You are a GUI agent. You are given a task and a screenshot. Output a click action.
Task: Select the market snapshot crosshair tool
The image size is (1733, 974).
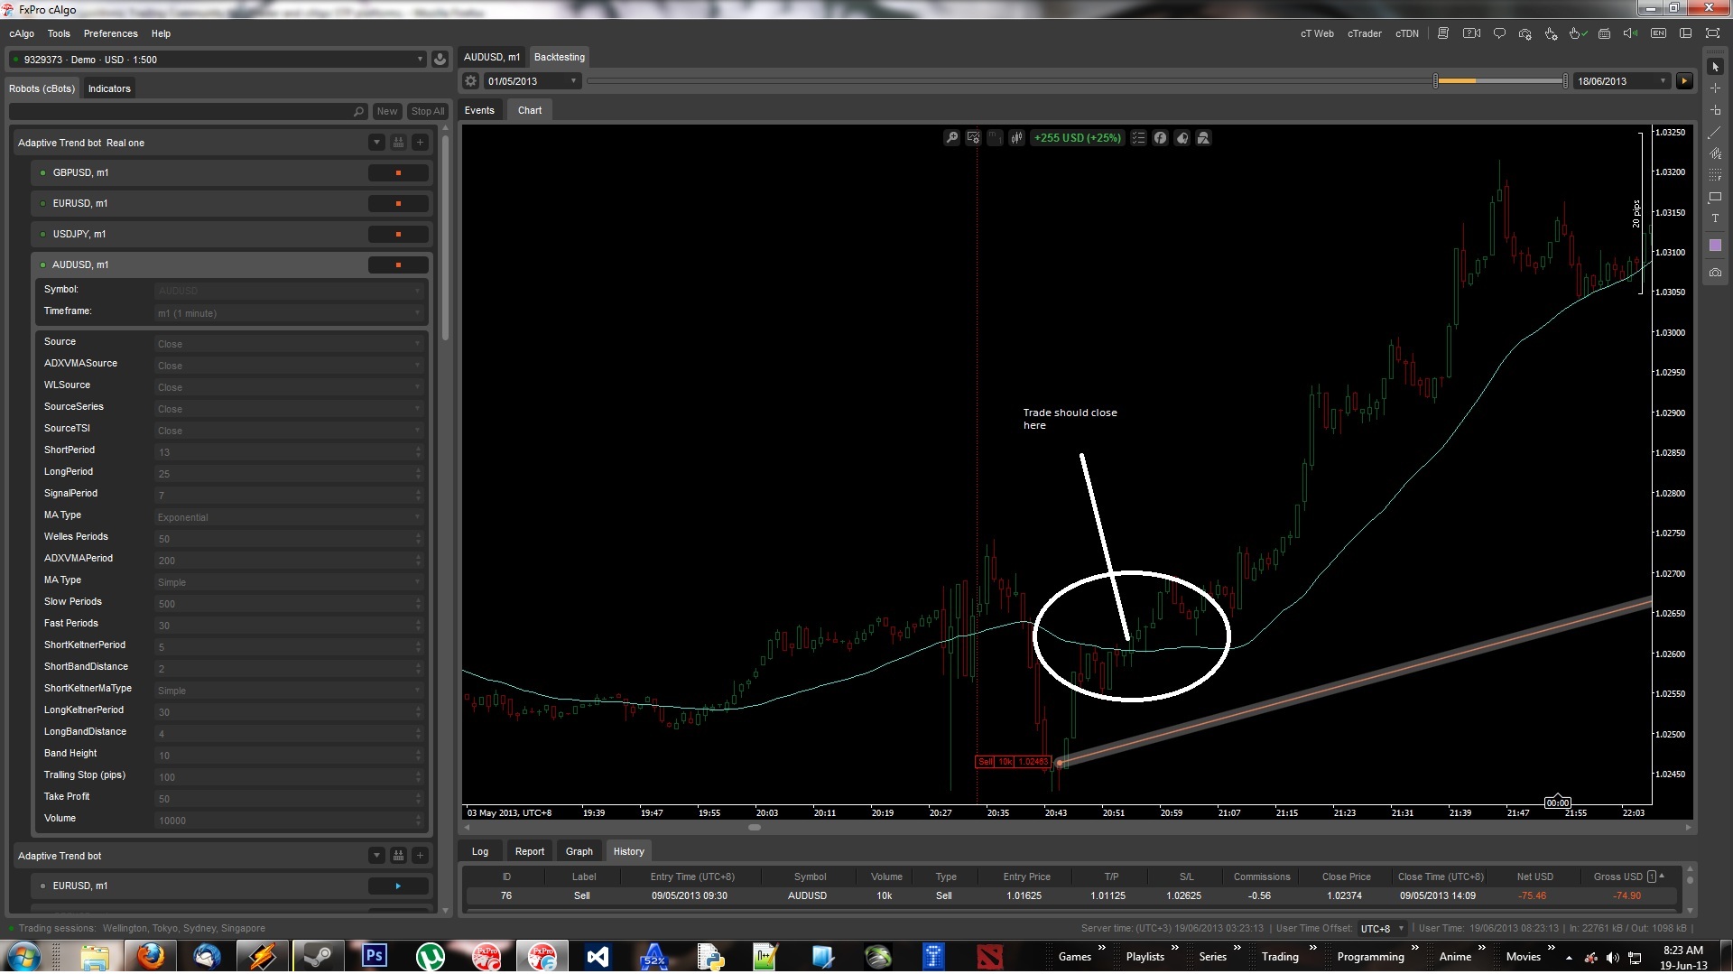click(x=1715, y=110)
